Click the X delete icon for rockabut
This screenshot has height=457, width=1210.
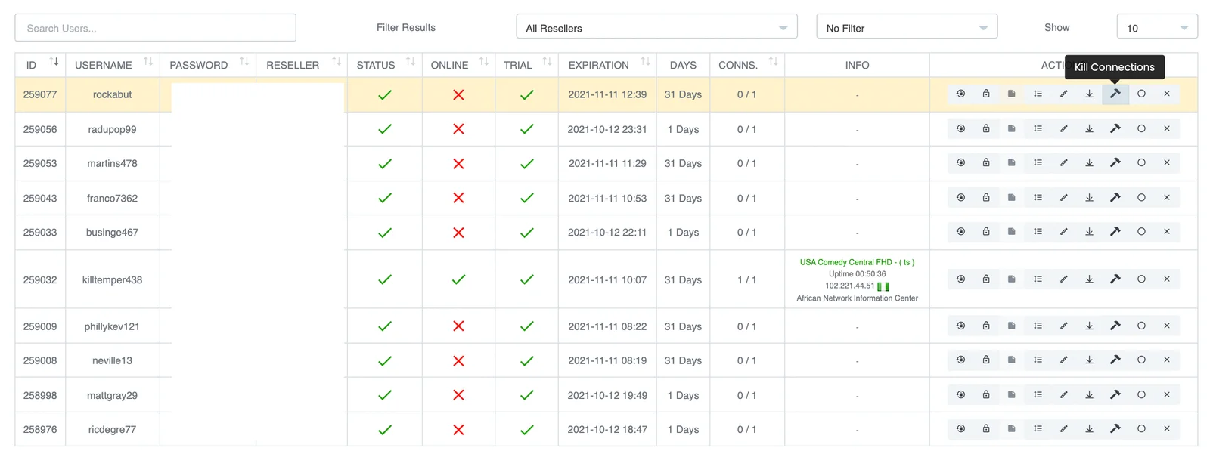click(1166, 94)
